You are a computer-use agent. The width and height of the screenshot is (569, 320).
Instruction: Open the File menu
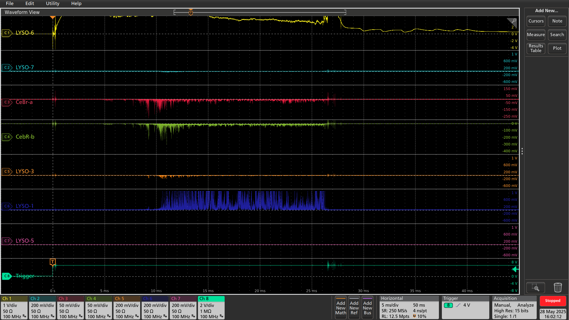(9, 4)
